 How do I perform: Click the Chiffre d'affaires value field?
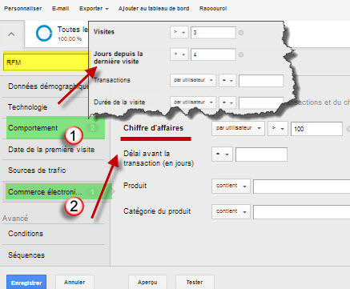(x=316, y=129)
